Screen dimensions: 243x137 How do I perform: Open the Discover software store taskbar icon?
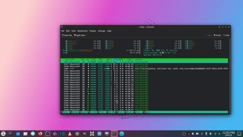[18, 134]
